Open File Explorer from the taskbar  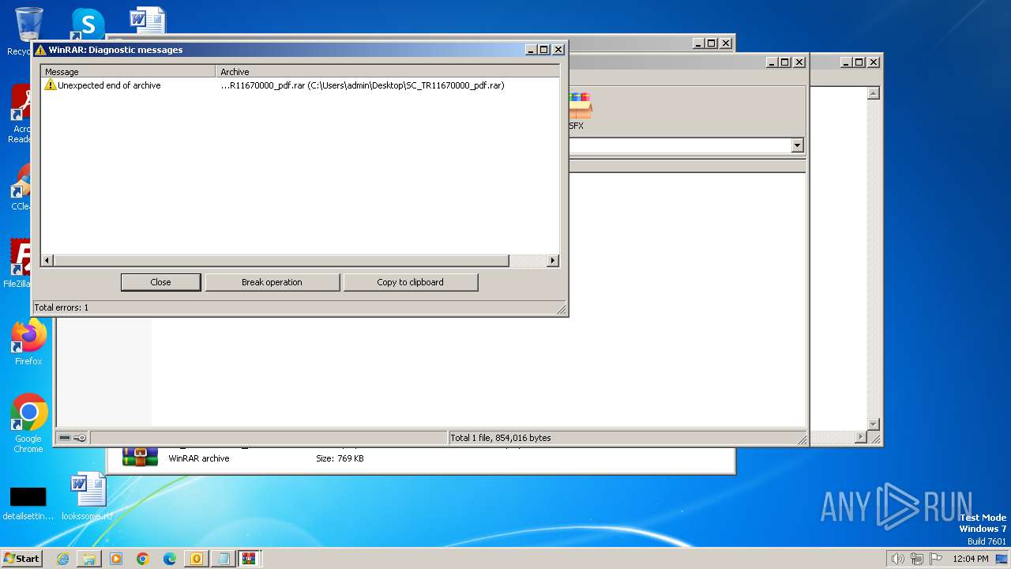(89, 559)
